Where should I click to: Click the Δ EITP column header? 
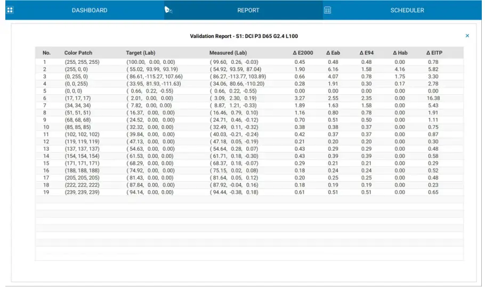[434, 53]
